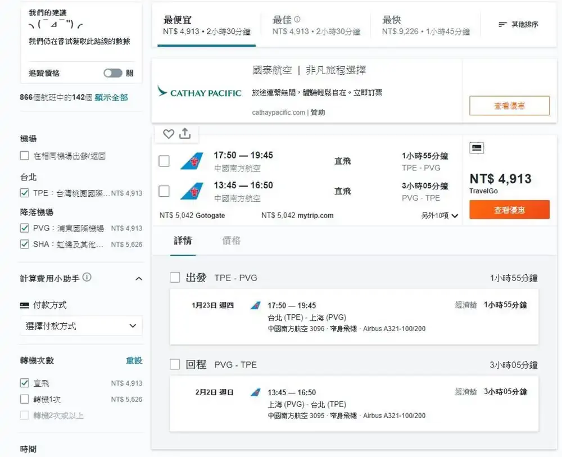Viewport: 562px width, 457px height.
Task: Click the sort lines icon beside 其他排序
Action: [502, 24]
